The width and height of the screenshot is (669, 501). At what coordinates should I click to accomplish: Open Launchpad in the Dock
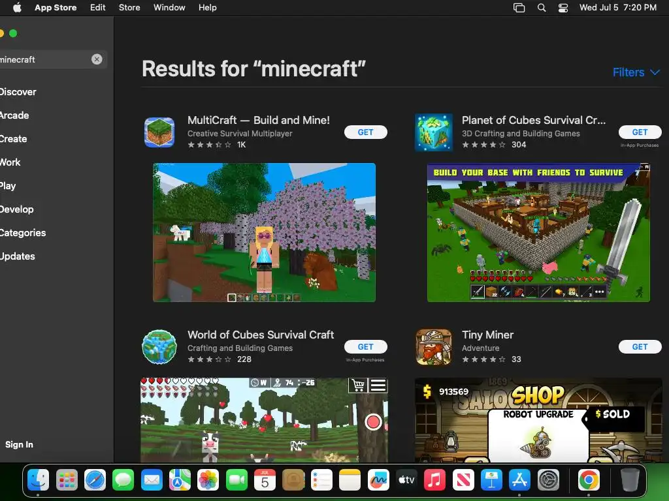coord(67,481)
